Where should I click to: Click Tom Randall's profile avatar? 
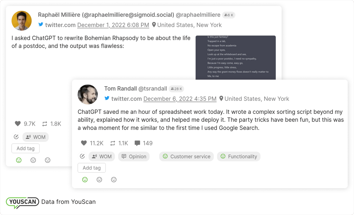coord(88,95)
